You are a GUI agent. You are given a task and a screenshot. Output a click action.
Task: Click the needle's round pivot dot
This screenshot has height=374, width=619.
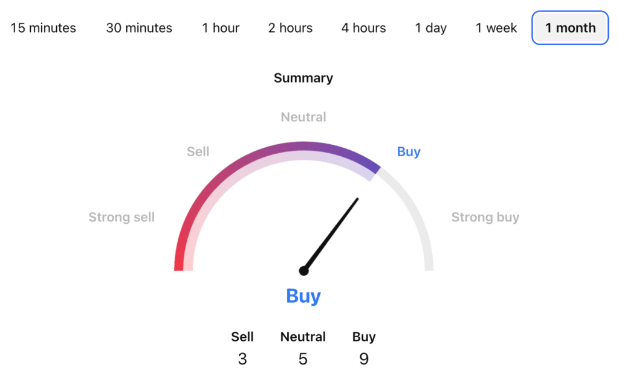point(304,271)
